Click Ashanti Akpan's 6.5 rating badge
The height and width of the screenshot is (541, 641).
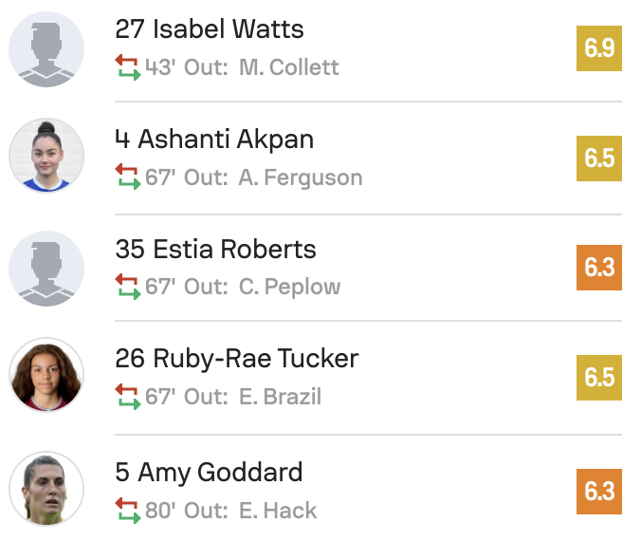click(599, 158)
